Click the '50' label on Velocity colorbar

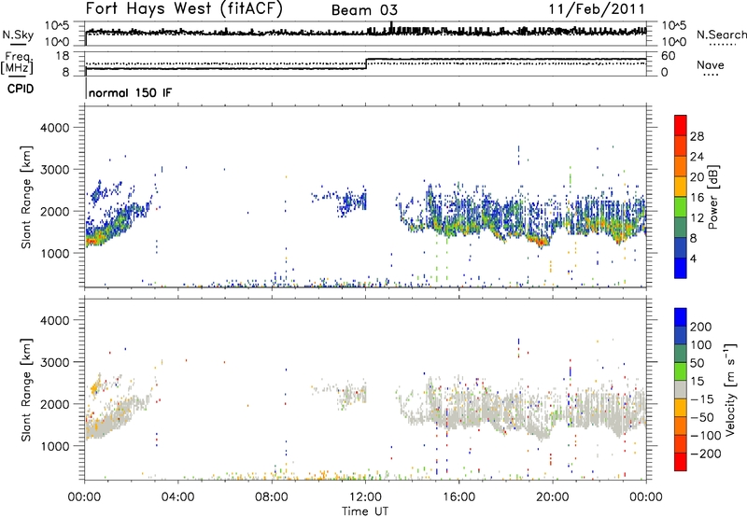(697, 363)
